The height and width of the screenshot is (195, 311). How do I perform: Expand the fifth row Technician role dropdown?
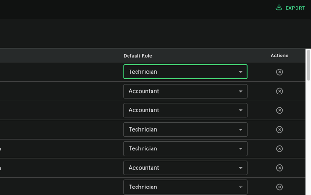(185, 148)
